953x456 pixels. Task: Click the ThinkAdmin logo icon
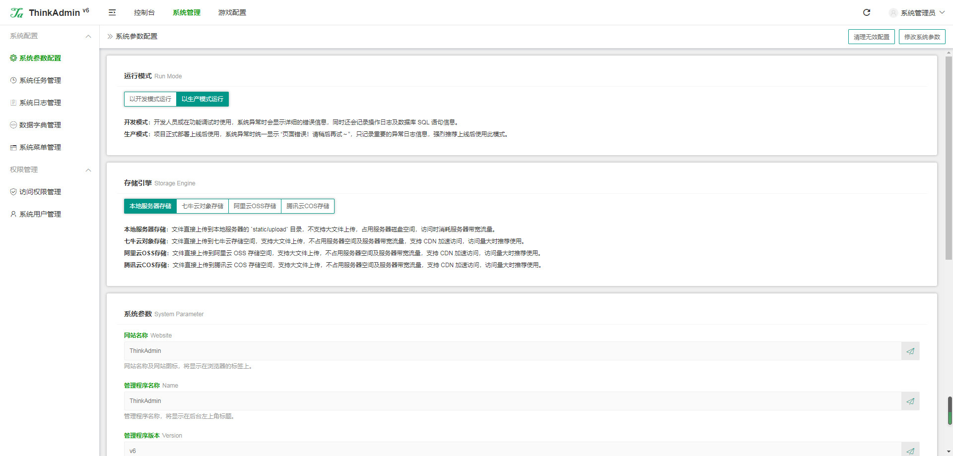pos(17,12)
